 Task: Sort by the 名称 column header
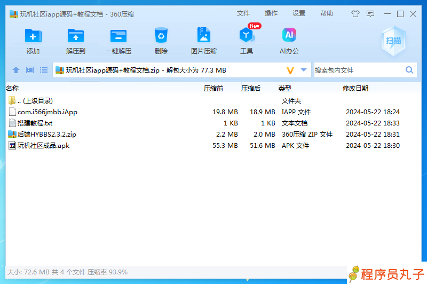(x=12, y=88)
